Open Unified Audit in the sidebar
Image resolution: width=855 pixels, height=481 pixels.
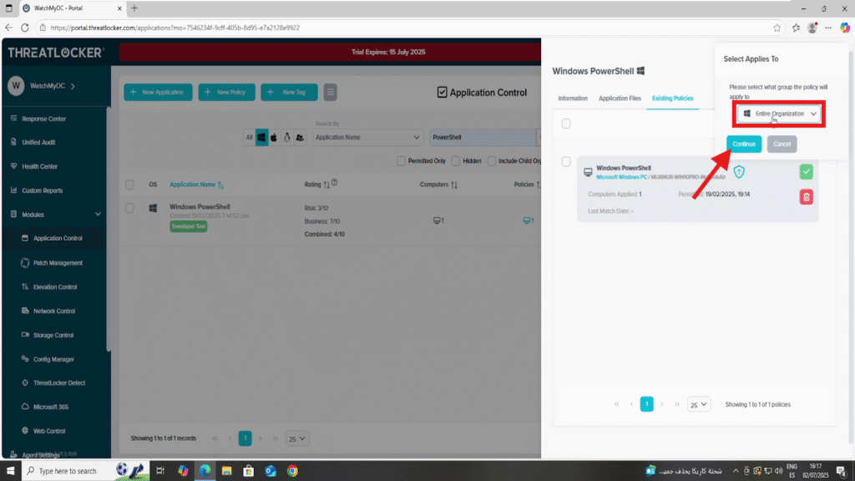[38, 142]
